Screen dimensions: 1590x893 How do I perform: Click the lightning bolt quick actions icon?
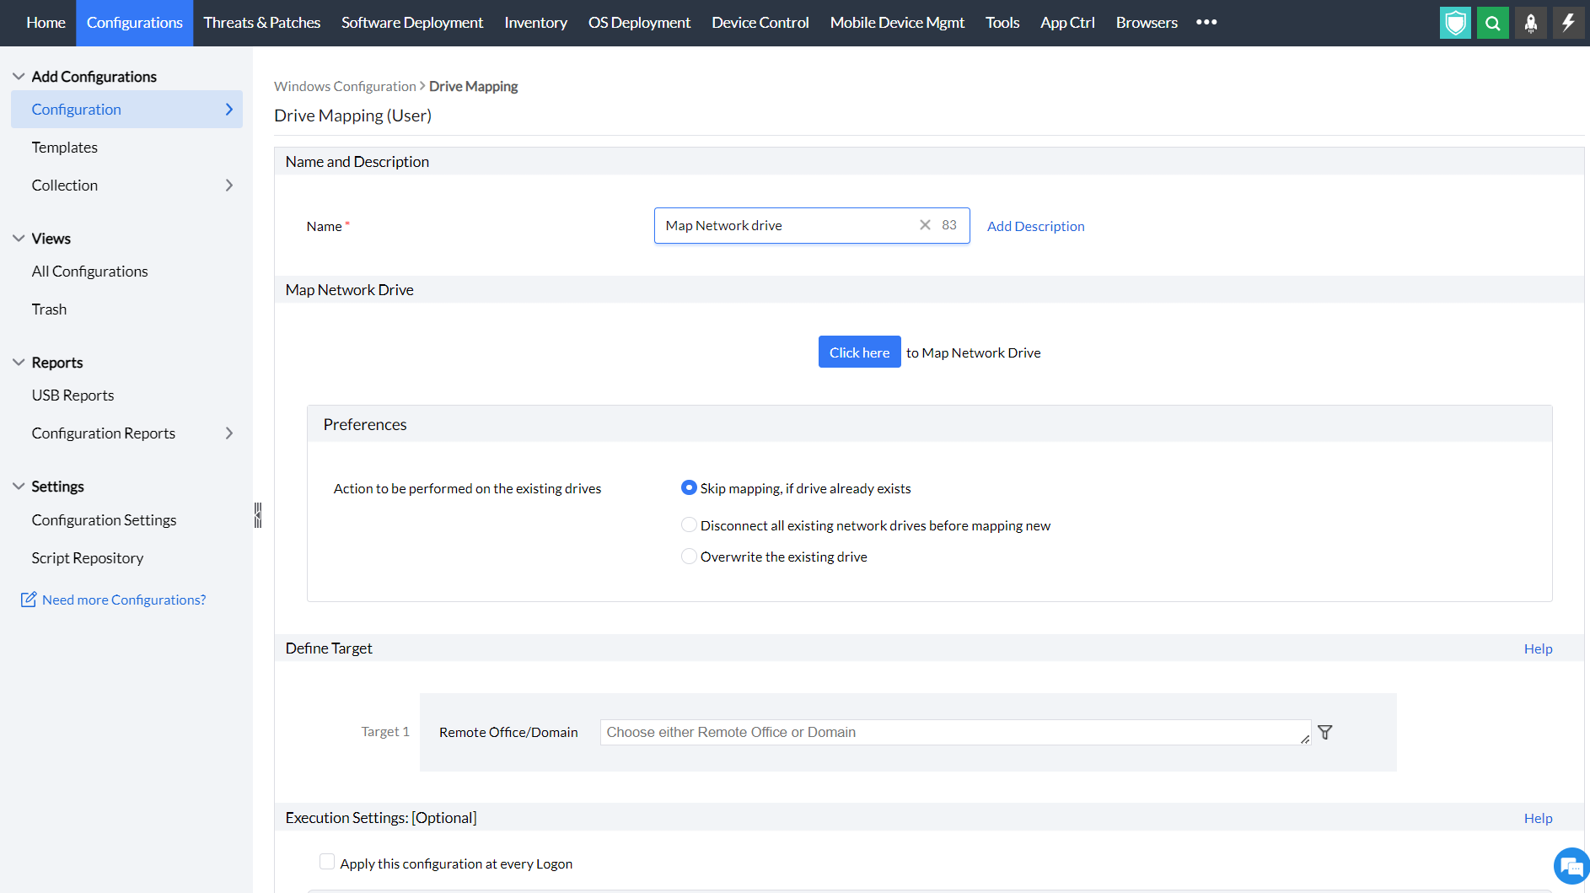[x=1568, y=23]
